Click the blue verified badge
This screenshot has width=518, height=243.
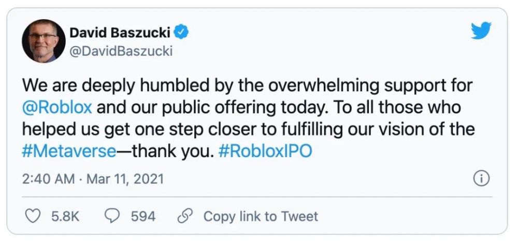(x=181, y=34)
